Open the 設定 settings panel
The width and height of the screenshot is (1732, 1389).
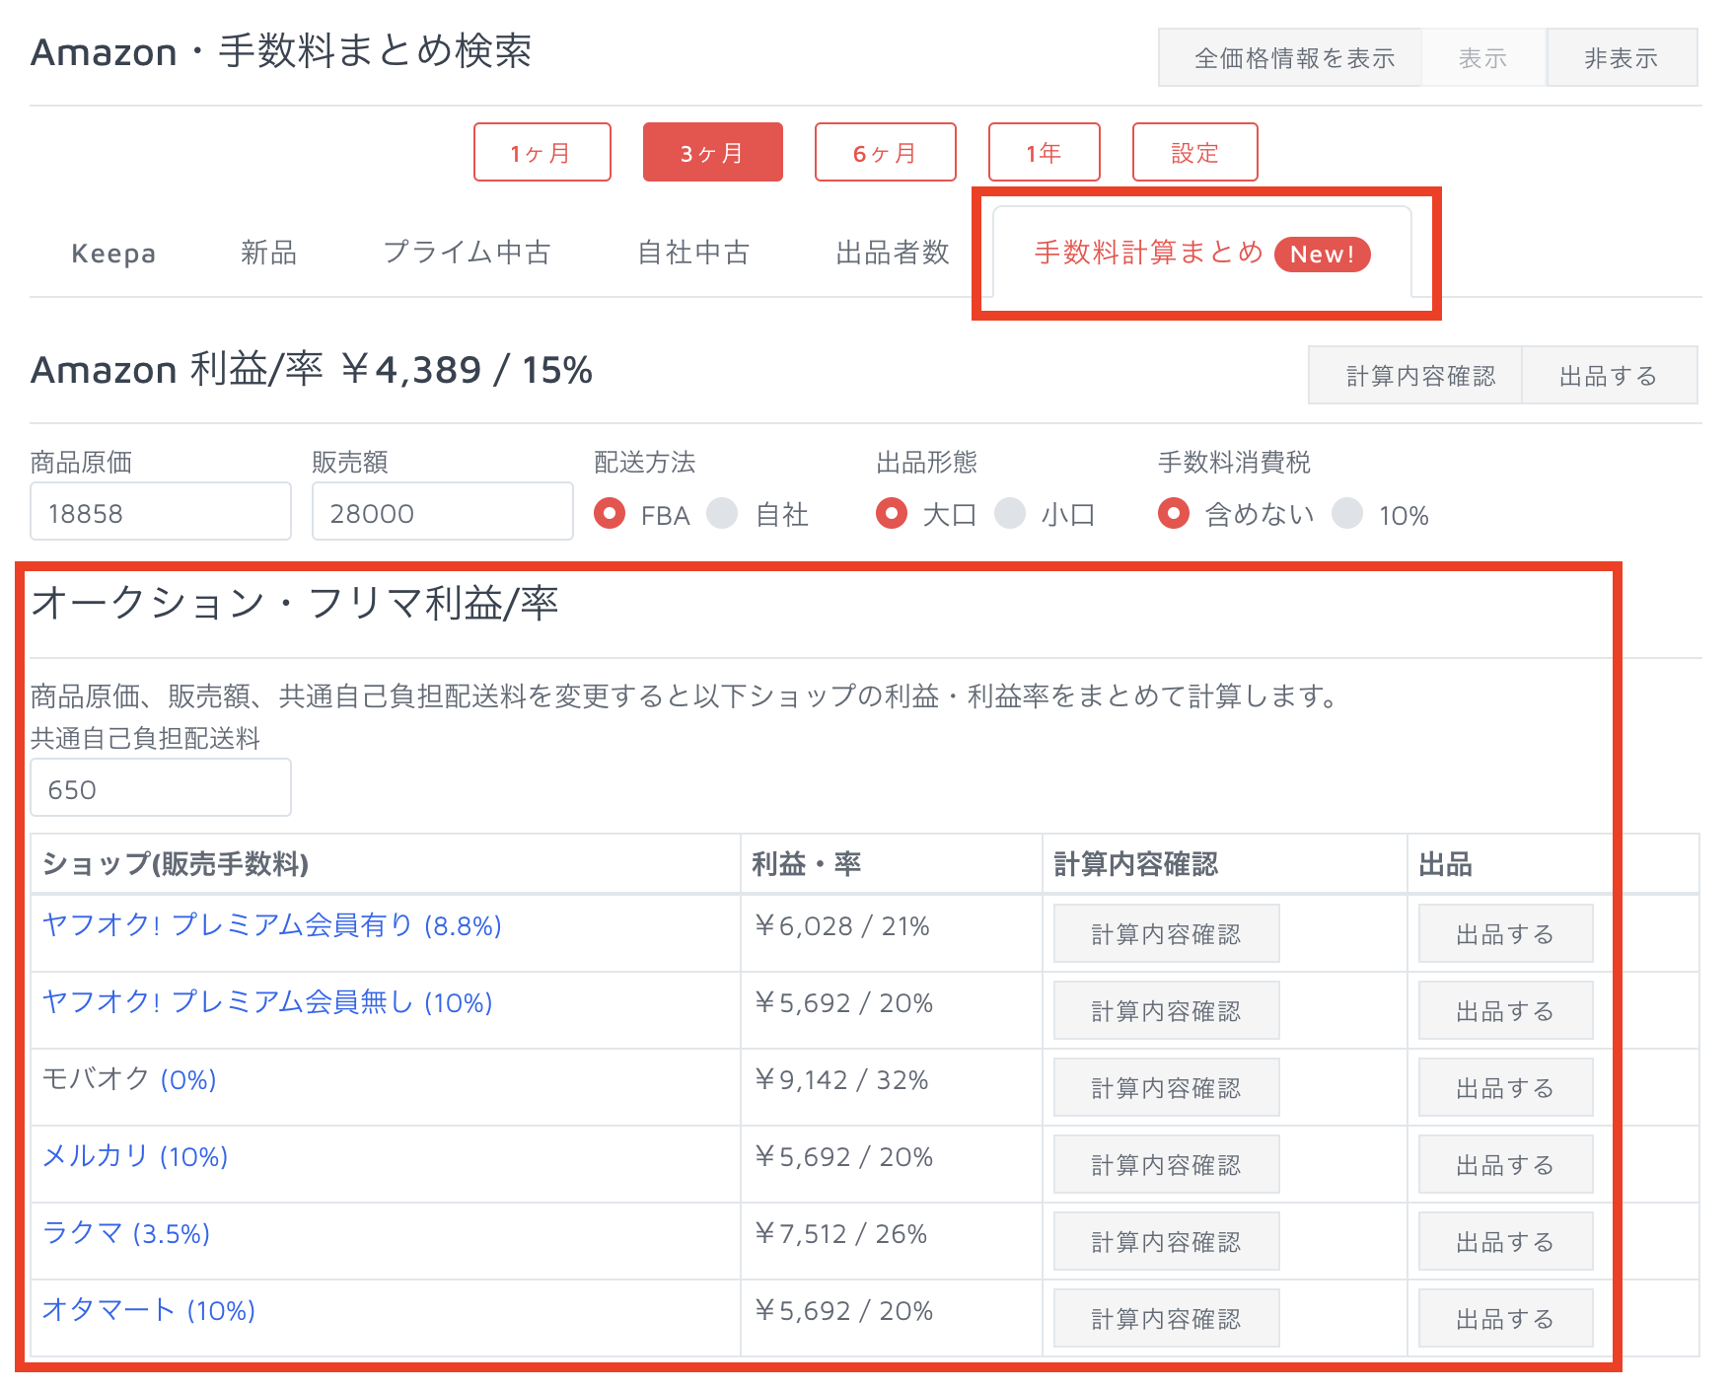[1193, 152]
